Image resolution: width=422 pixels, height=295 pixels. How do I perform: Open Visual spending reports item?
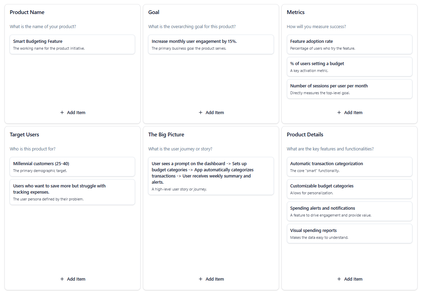tap(349, 233)
